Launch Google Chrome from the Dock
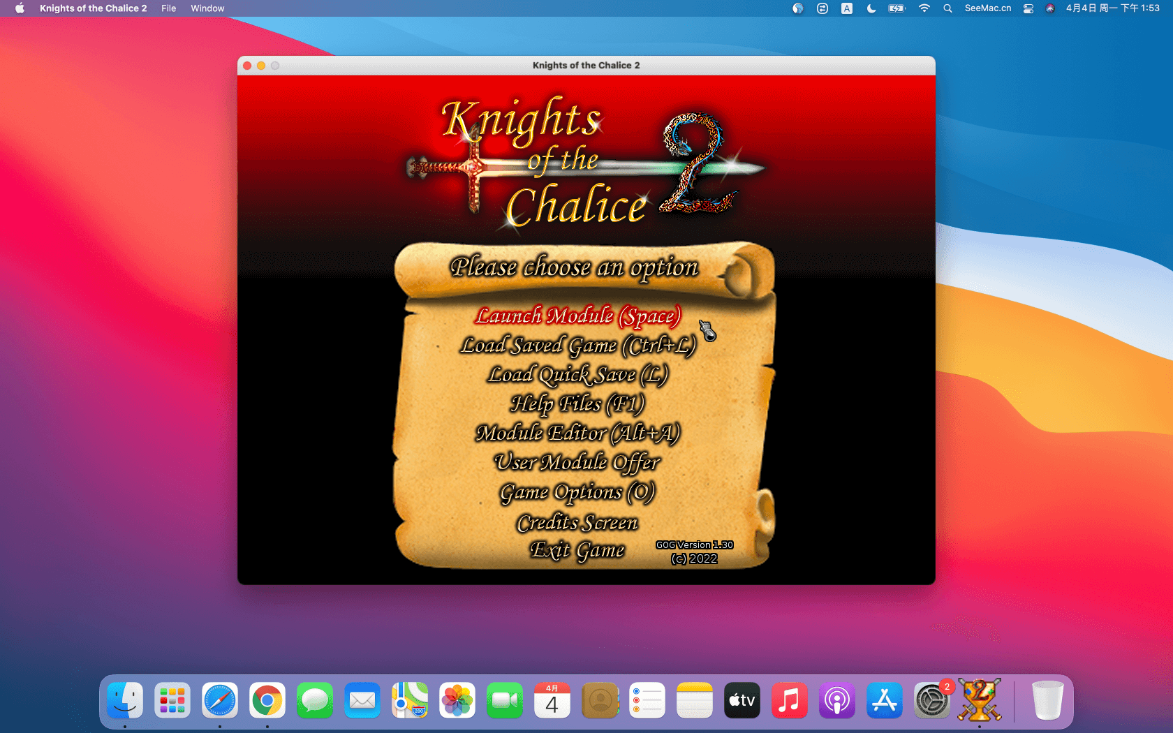The image size is (1173, 733). click(267, 700)
